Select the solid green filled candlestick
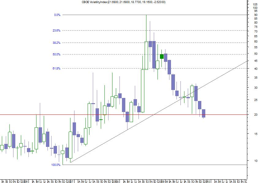This screenshot has height=183, width=258. [162, 56]
